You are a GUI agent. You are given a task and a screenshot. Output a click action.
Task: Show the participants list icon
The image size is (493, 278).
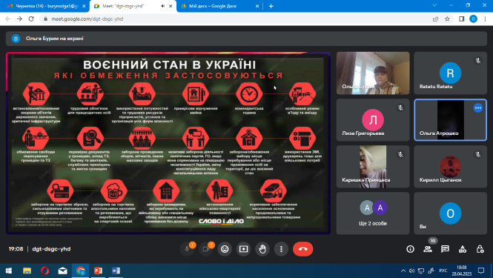tap(428, 249)
